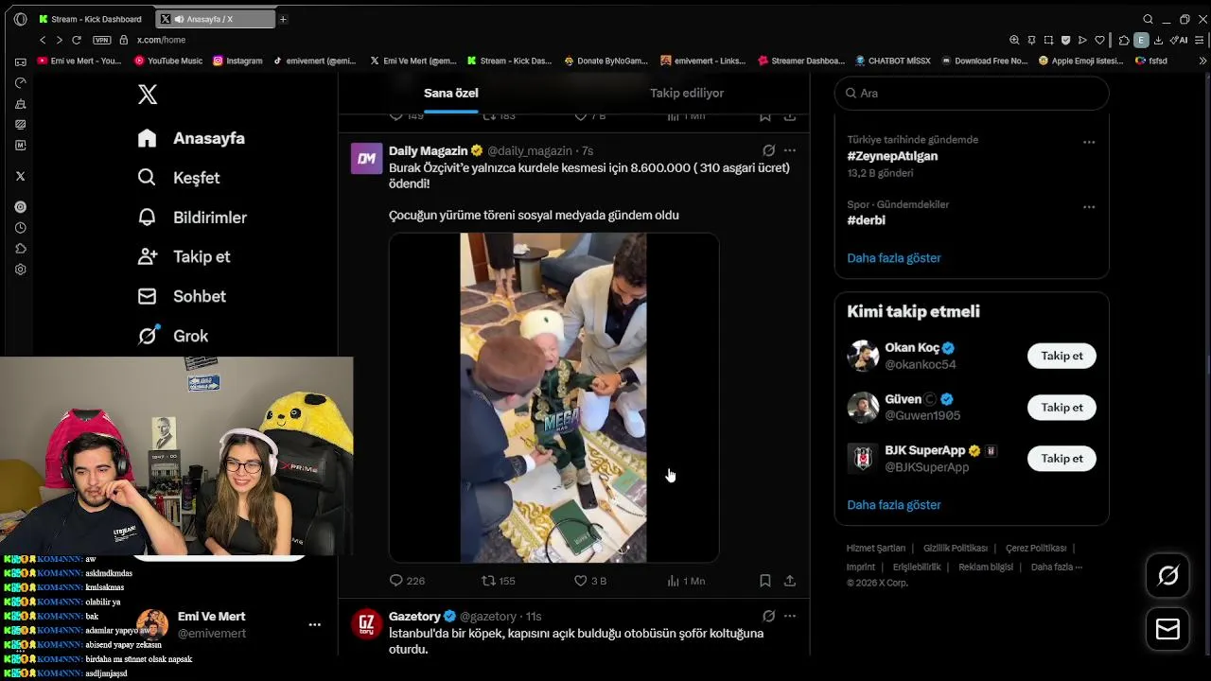The image size is (1211, 681).
Task: Open Bildirimler notifications bell
Action: pyautogui.click(x=148, y=218)
